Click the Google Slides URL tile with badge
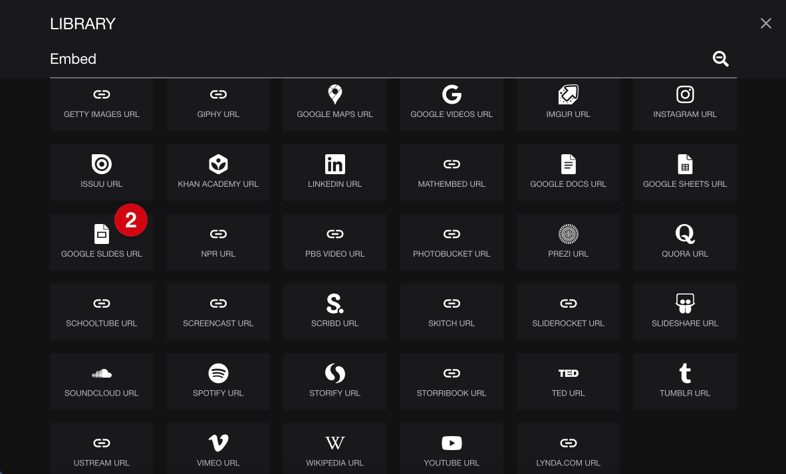 click(x=101, y=242)
